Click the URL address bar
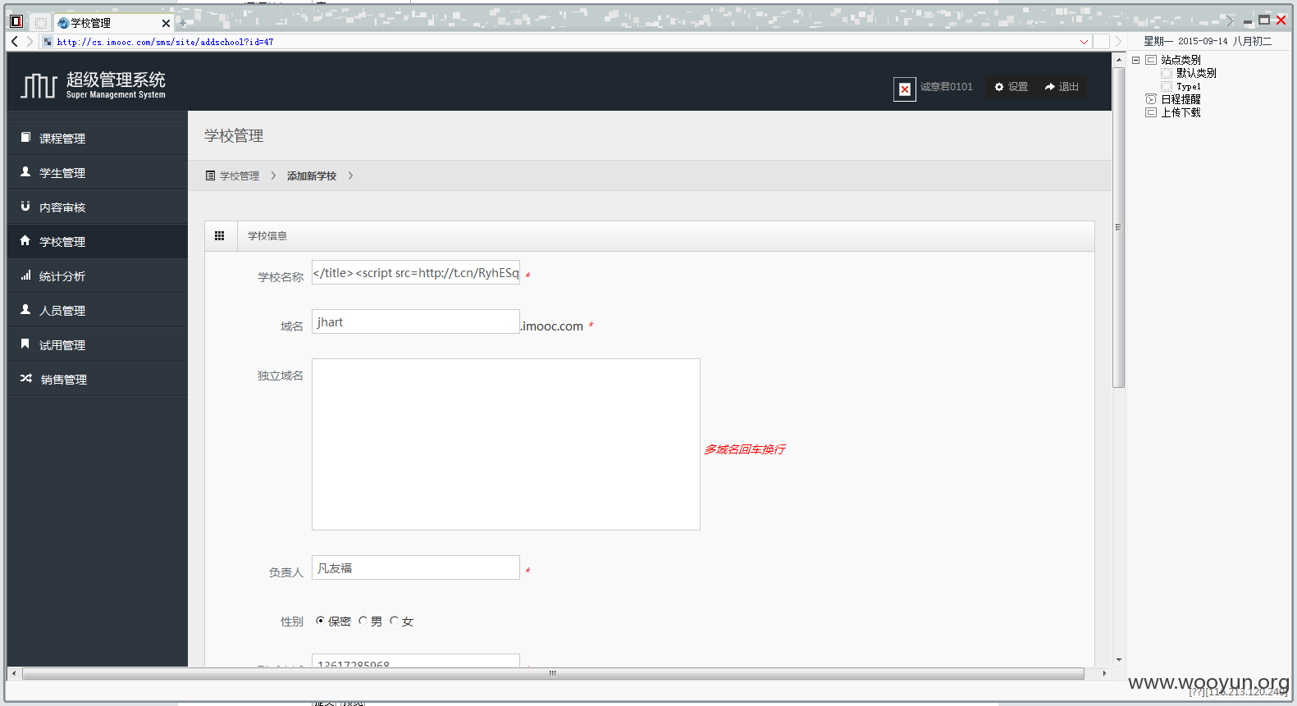 (566, 42)
